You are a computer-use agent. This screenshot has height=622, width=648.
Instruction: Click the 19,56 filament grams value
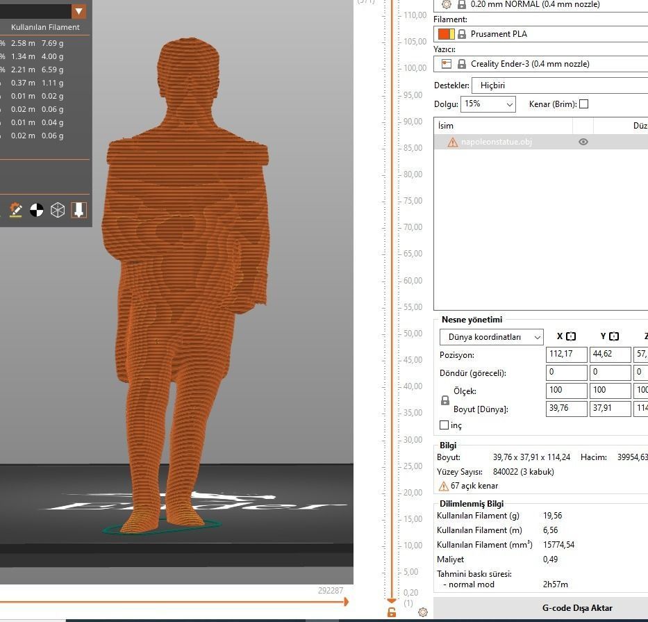[x=553, y=516]
